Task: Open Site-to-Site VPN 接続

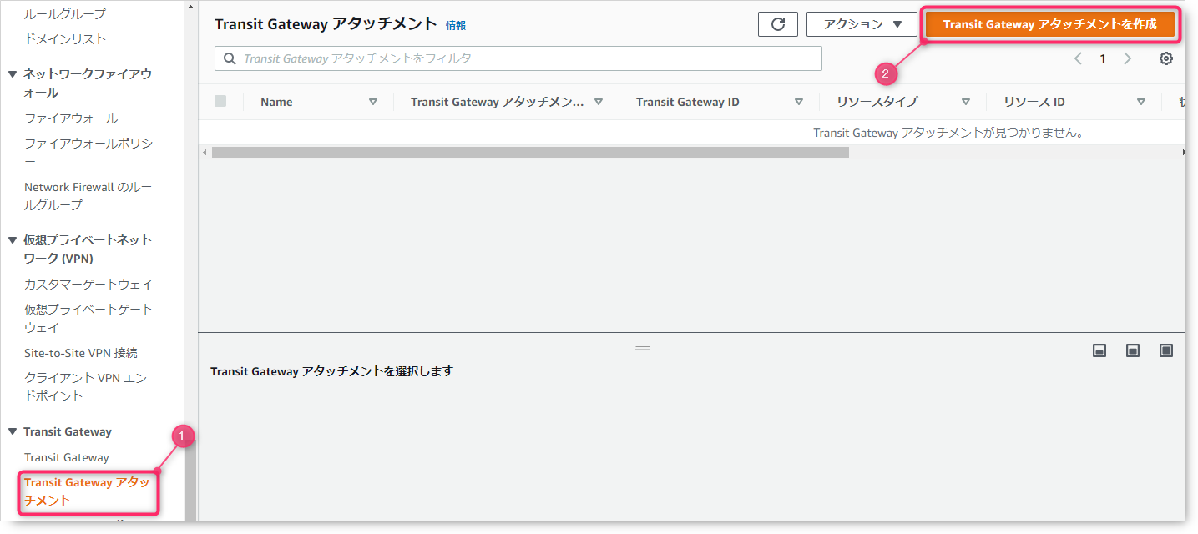Action: 81,353
